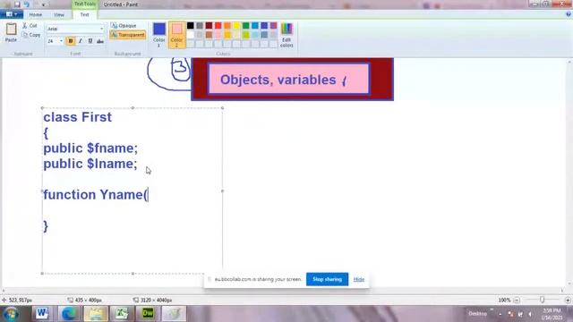This screenshot has height=322, width=573.
Task: Switch to the Text ribbon tab
Action: tap(84, 14)
